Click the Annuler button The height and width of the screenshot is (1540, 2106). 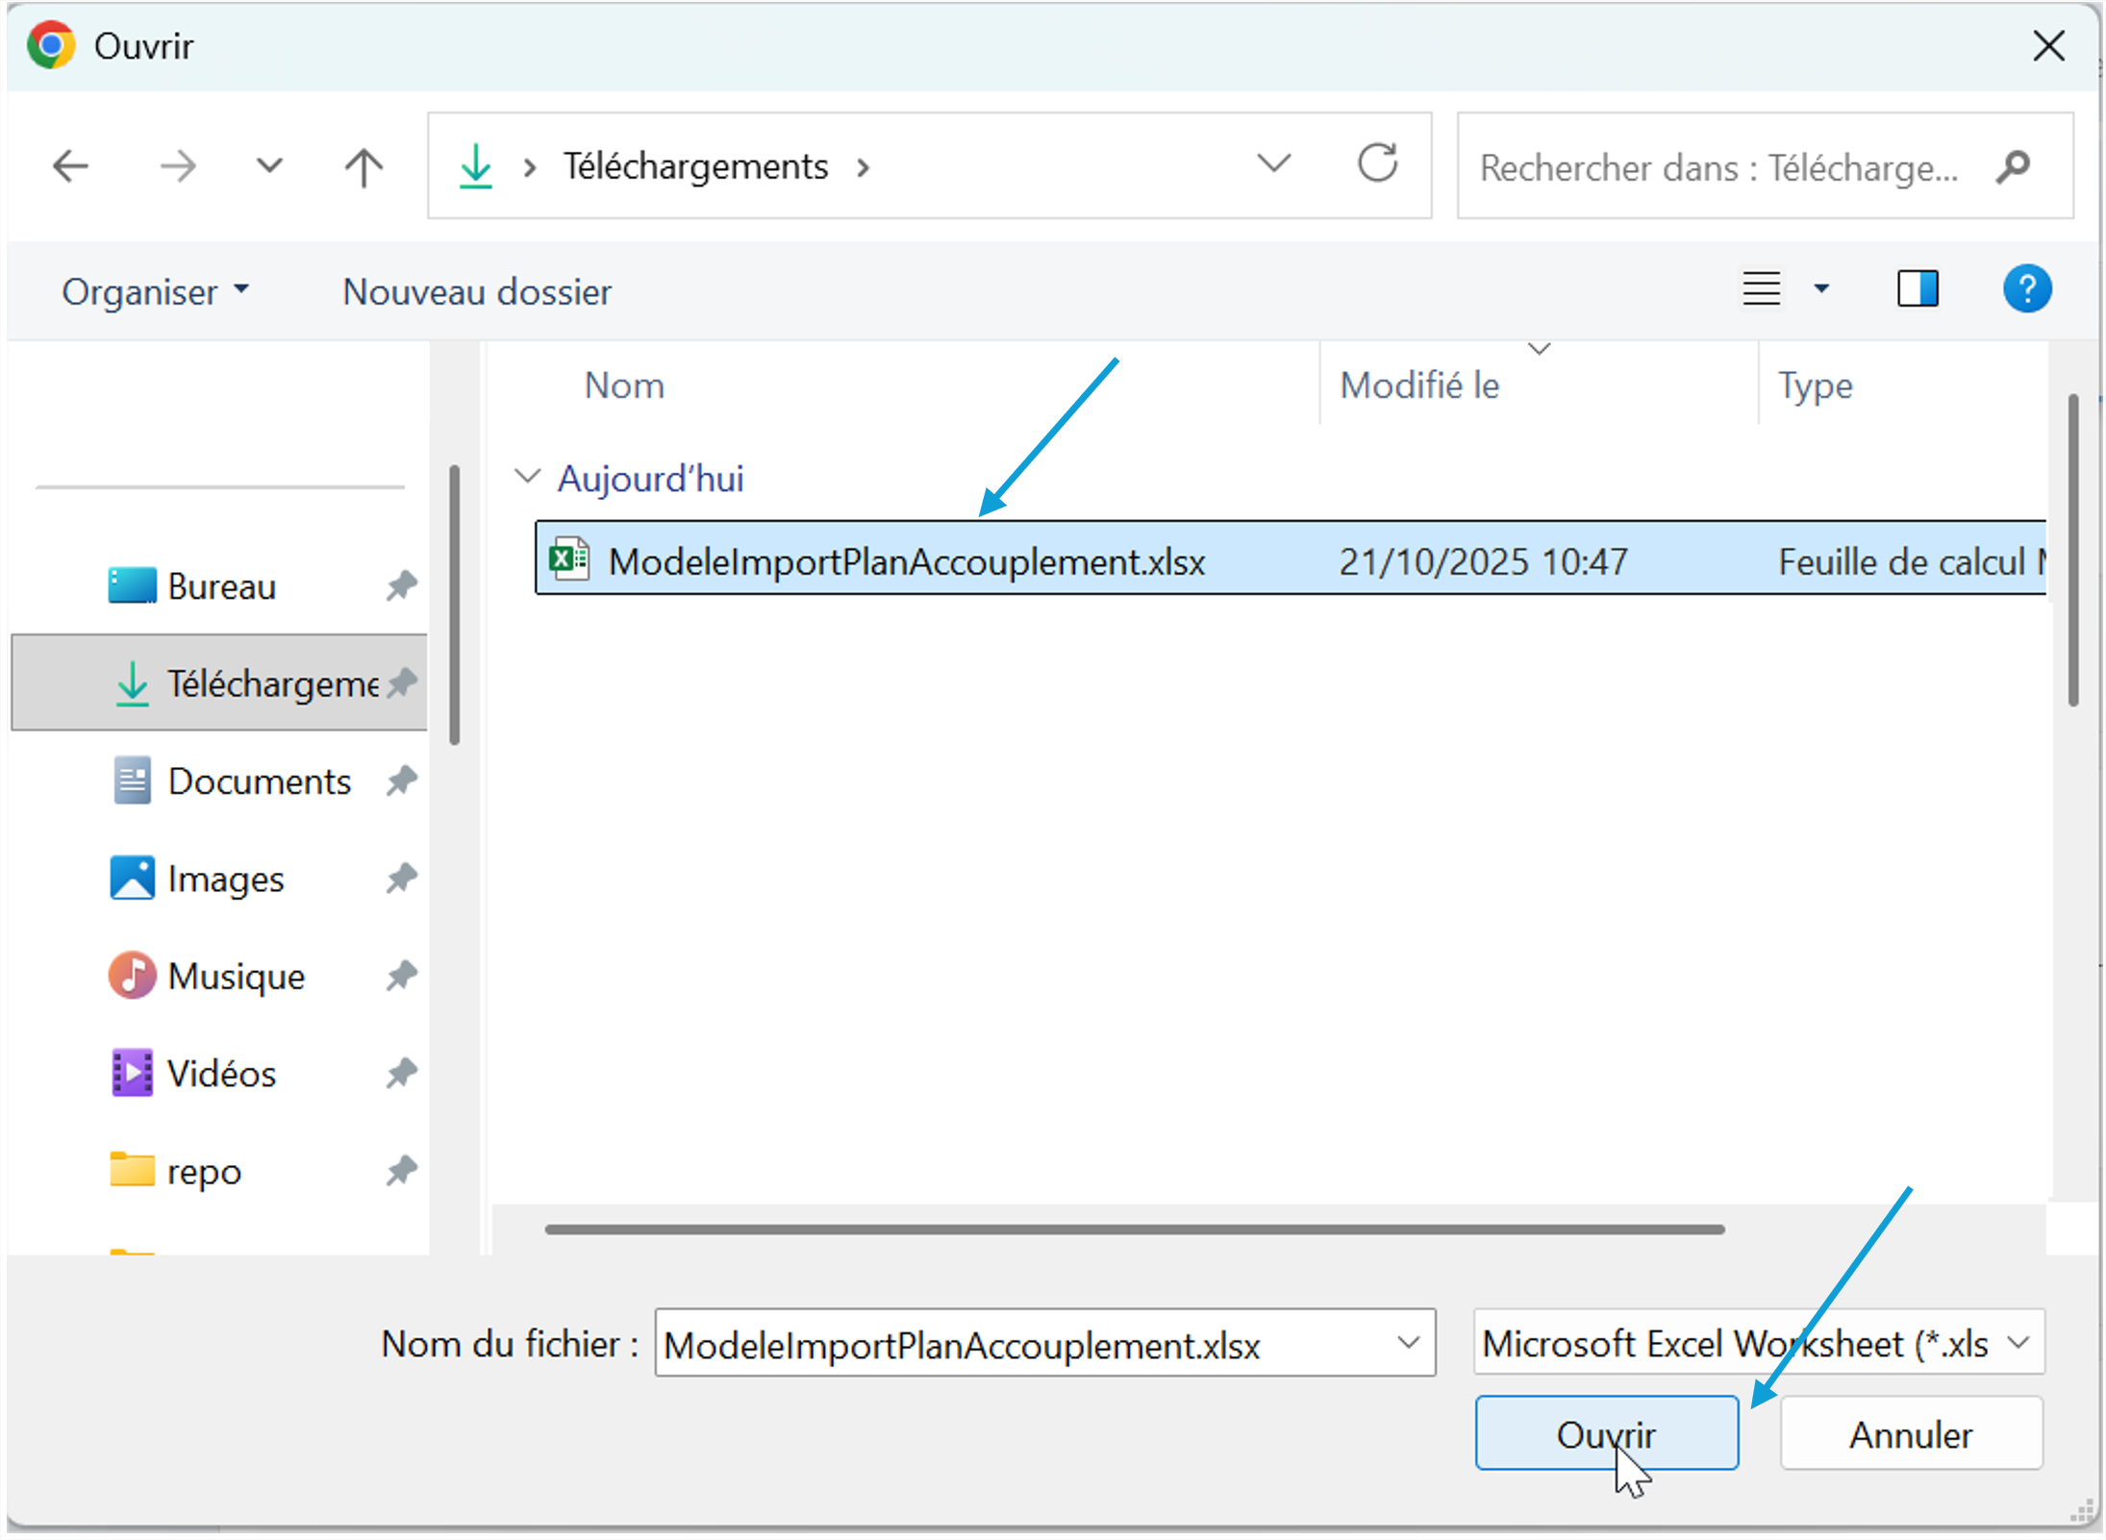click(x=1911, y=1433)
